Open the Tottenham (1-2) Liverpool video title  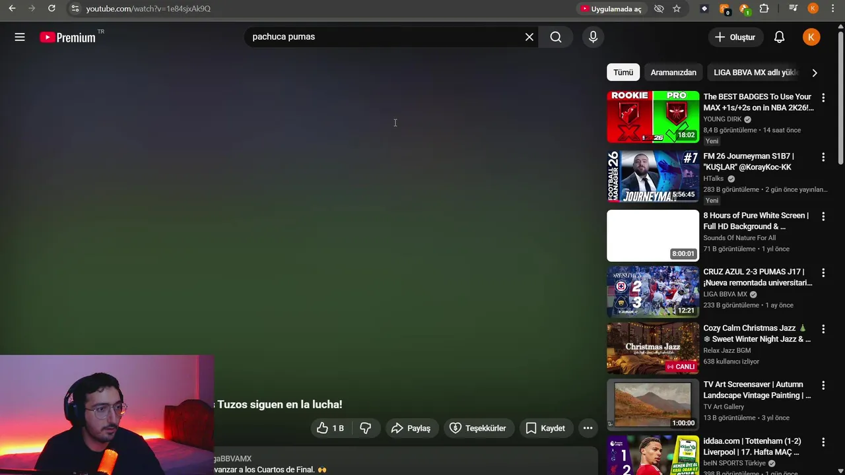coord(751,447)
